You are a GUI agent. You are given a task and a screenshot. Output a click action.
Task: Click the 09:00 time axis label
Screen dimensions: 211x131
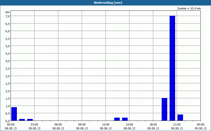[82, 125]
